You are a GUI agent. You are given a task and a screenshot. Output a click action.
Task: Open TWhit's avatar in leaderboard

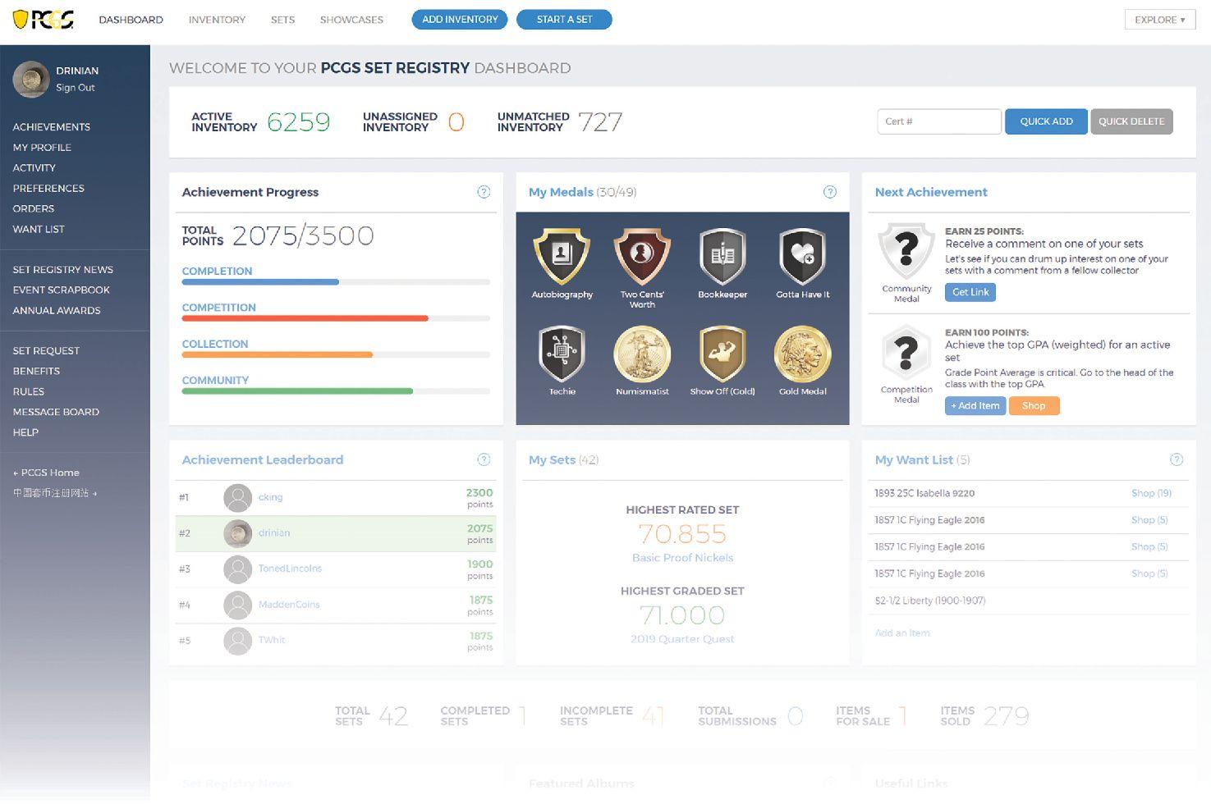pyautogui.click(x=238, y=641)
